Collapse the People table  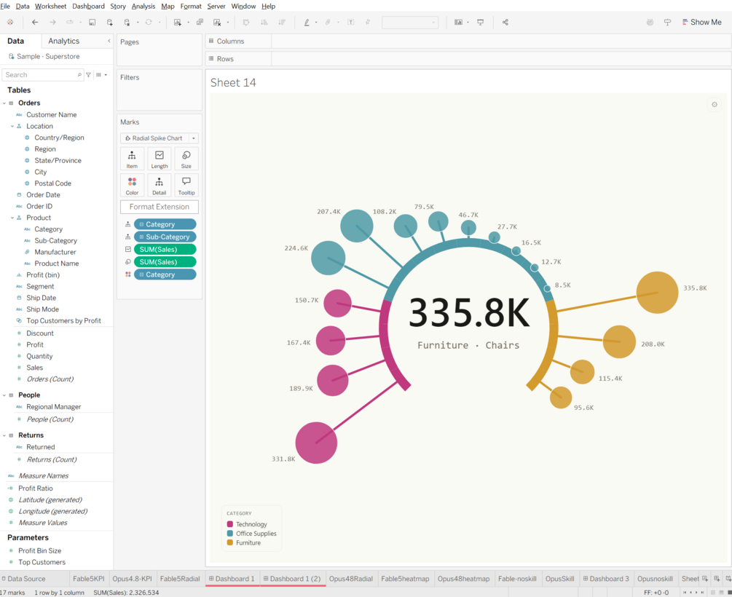(4, 395)
